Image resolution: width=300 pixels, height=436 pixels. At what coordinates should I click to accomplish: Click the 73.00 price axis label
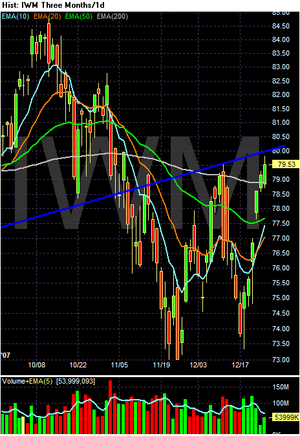click(x=281, y=360)
